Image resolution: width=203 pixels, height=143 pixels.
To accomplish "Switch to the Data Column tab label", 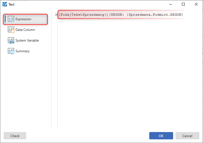I will pos(25,30).
